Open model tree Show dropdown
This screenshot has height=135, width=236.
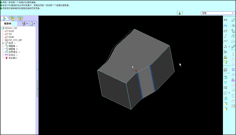click(25, 23)
